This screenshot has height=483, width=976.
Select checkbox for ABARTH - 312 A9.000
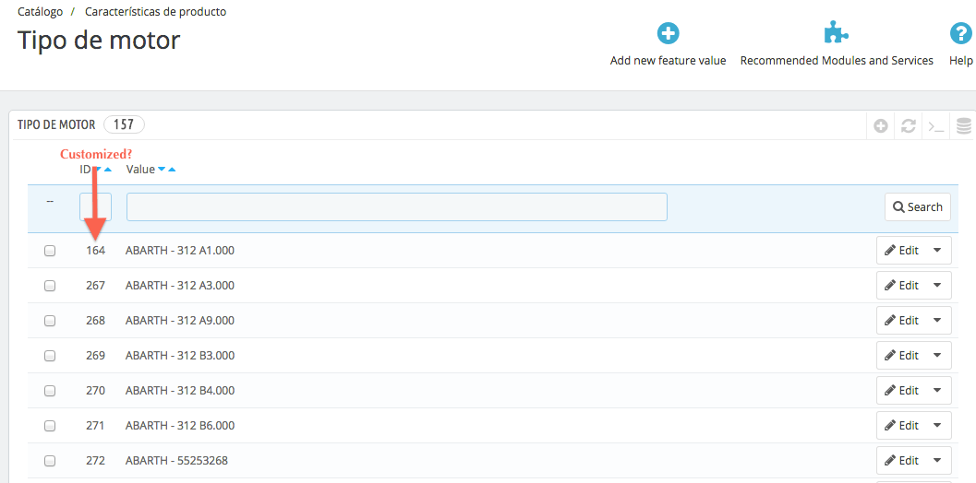tap(50, 321)
